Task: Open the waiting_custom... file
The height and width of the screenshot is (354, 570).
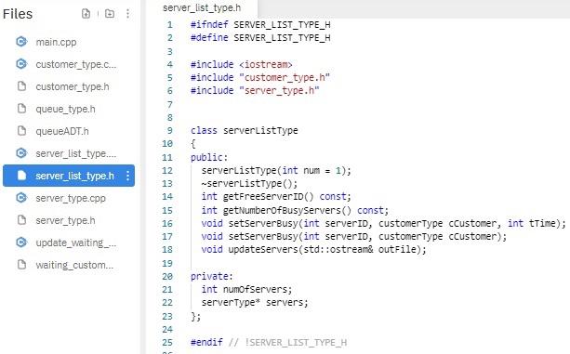Action: pos(74,265)
